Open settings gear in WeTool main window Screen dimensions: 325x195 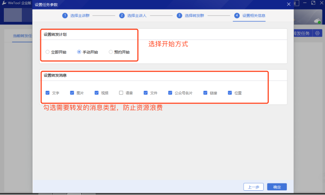[x=317, y=33]
